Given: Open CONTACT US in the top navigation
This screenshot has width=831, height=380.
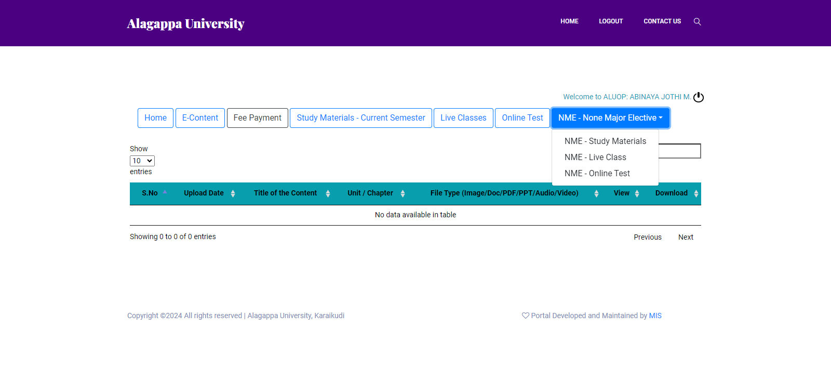Looking at the screenshot, I should pos(662,21).
